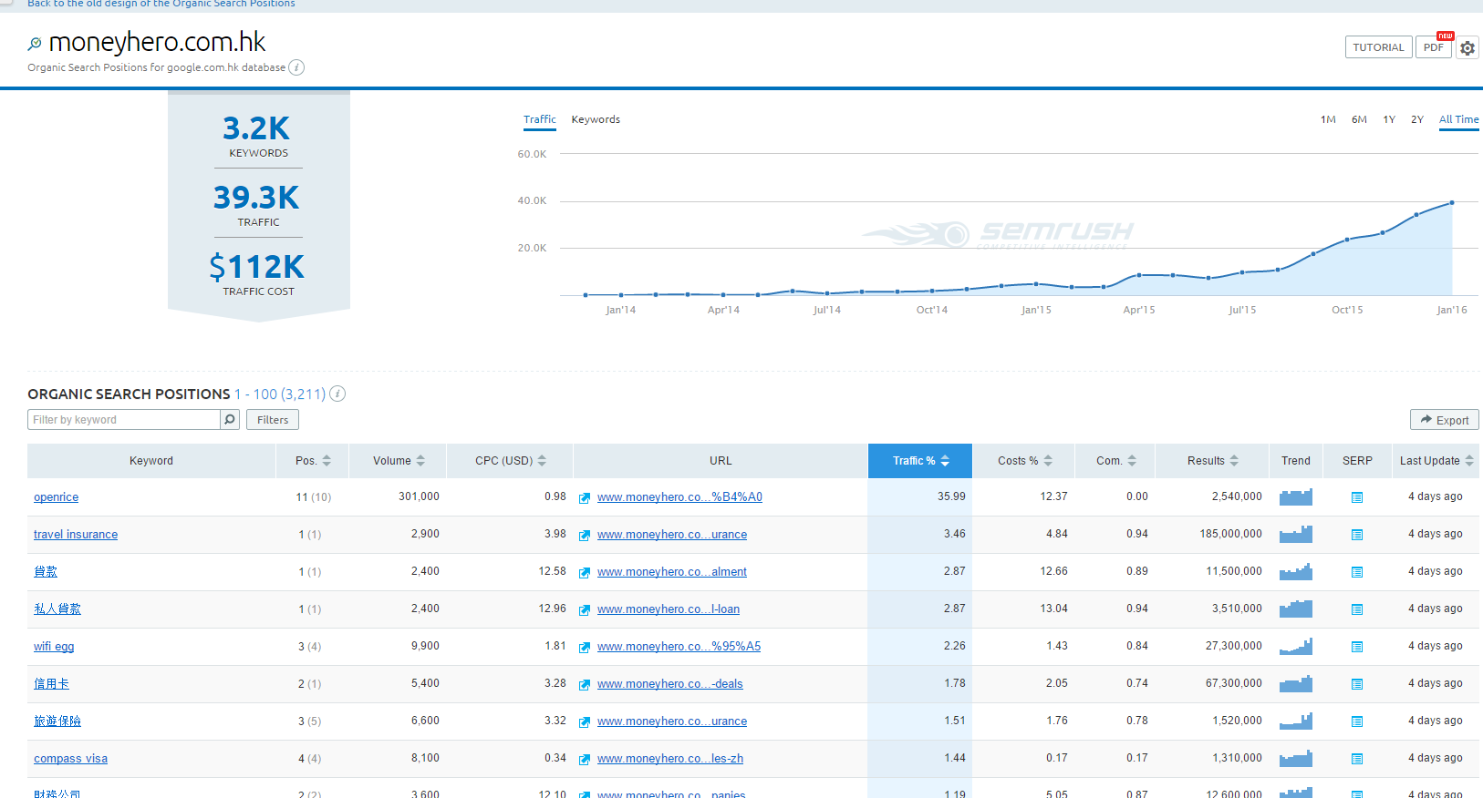The width and height of the screenshot is (1483, 798).
Task: View SERP snapshot icon for travel insurance
Action: pos(1357,535)
